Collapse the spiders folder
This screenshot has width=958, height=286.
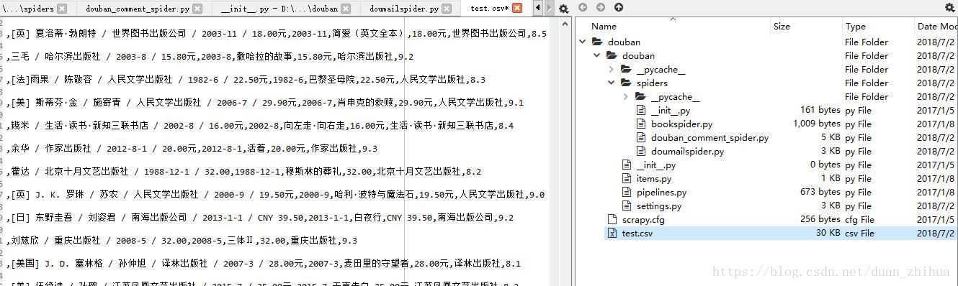pyautogui.click(x=612, y=83)
